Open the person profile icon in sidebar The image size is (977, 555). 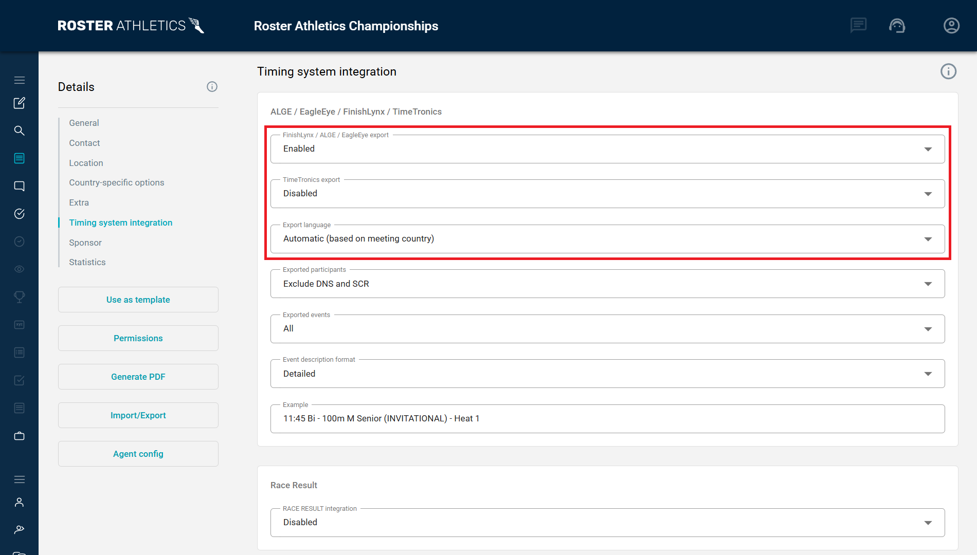(19, 503)
